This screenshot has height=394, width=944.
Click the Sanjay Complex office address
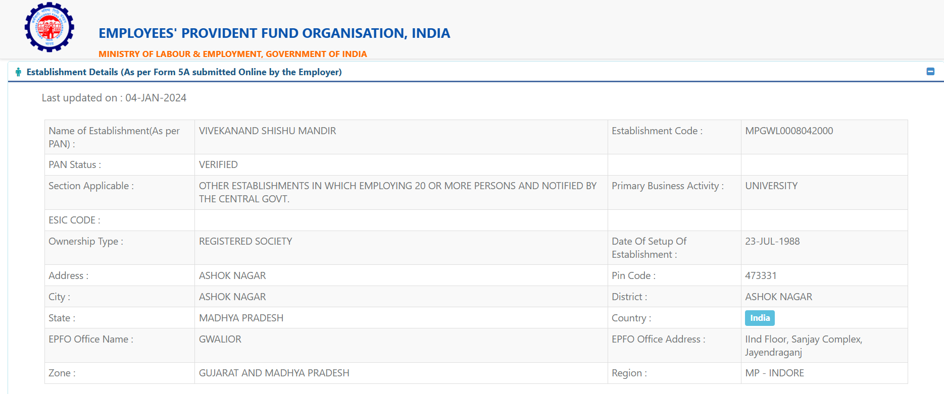pos(803,346)
